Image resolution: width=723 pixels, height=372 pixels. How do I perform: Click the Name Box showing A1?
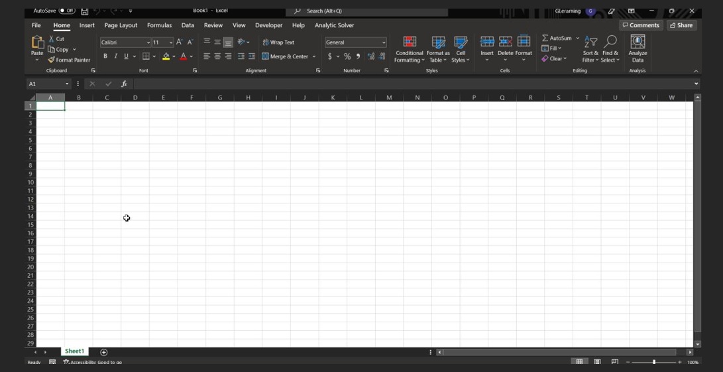tap(48, 84)
